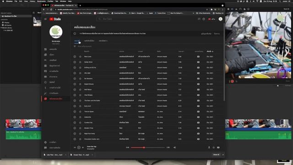This screenshot has width=293, height=165.
Task: Star the track in the player bar
Action: (x=214, y=148)
